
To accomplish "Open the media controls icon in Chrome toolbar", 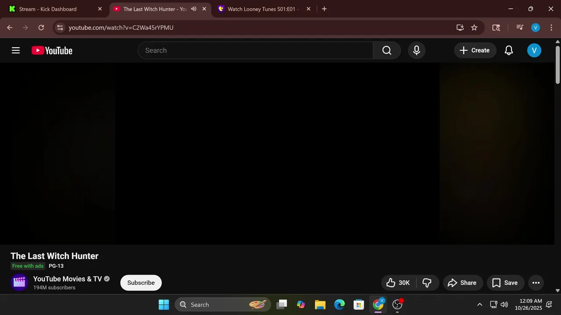I will 520,28.
